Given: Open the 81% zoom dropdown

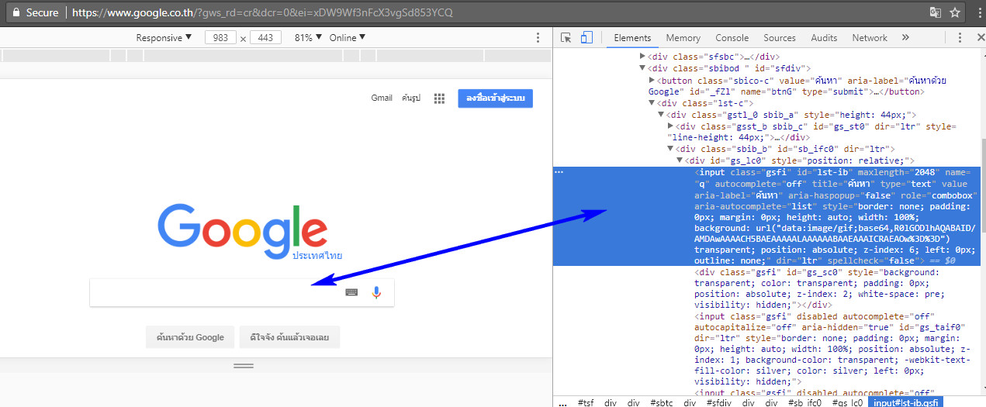Looking at the screenshot, I should [x=308, y=37].
